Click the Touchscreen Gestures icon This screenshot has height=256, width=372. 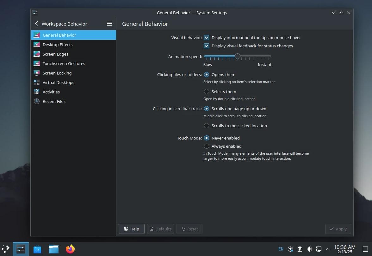[37, 63]
